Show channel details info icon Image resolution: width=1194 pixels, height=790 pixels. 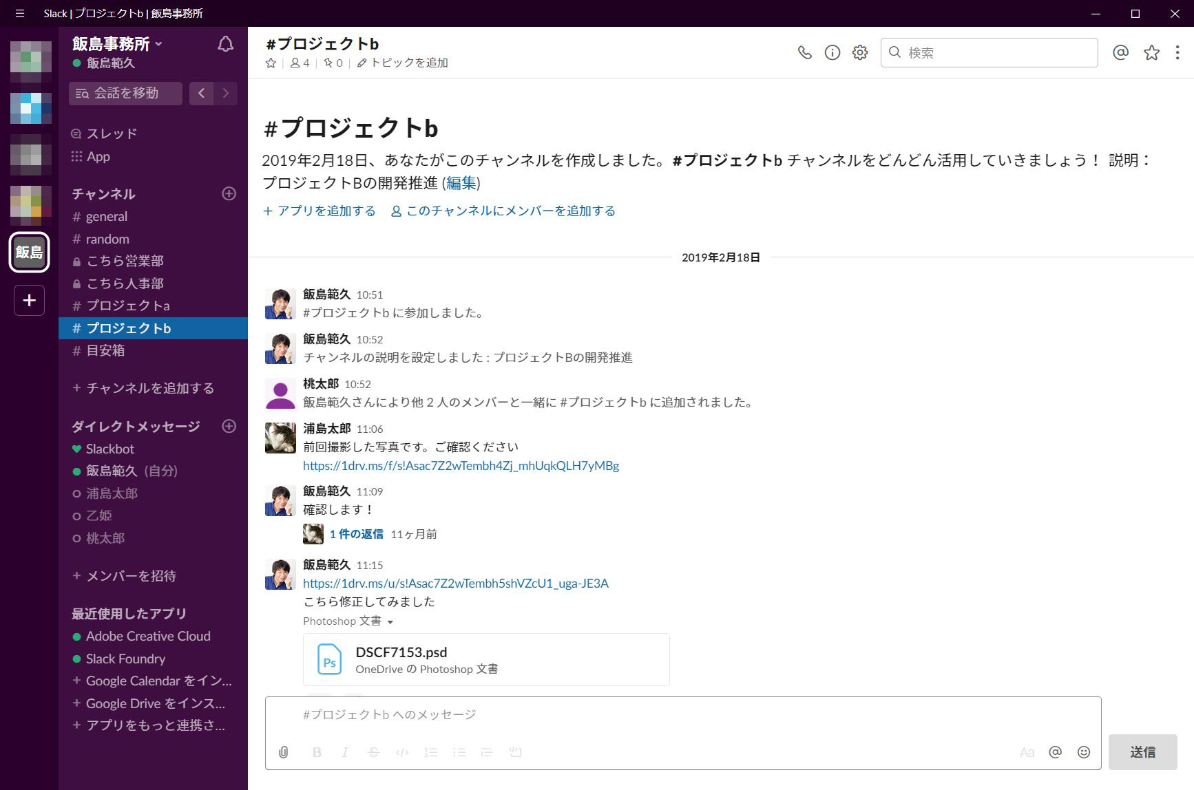coord(832,52)
